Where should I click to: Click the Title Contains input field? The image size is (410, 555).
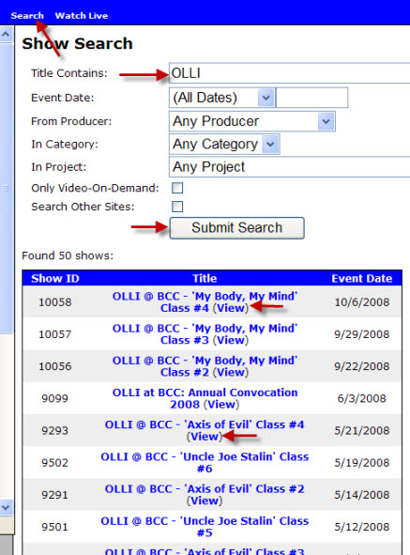click(289, 73)
